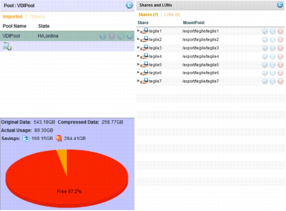Delete the tegile2 share

pyautogui.click(x=280, y=40)
